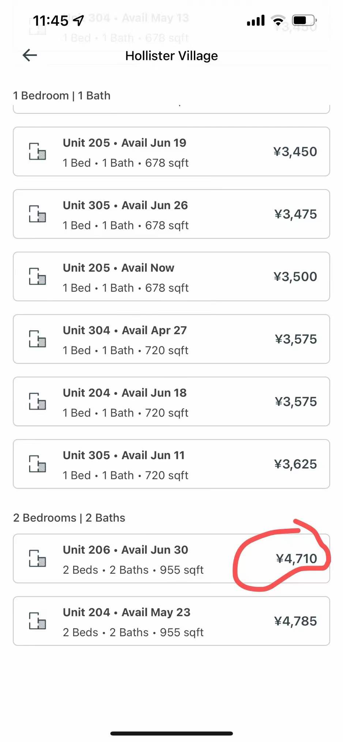Tap floor plan icon for Unit 204 Jun 18
The height and width of the screenshot is (742, 343).
pyautogui.click(x=37, y=402)
